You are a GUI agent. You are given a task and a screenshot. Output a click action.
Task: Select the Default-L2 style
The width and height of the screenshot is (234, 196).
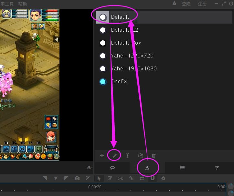164,30
